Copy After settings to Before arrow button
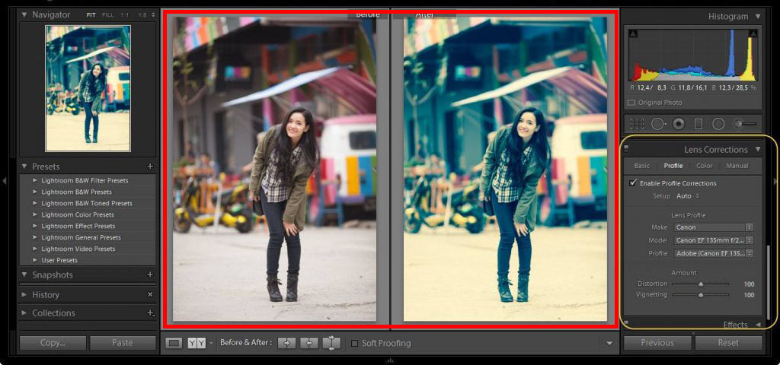The height and width of the screenshot is (365, 780). [x=309, y=343]
